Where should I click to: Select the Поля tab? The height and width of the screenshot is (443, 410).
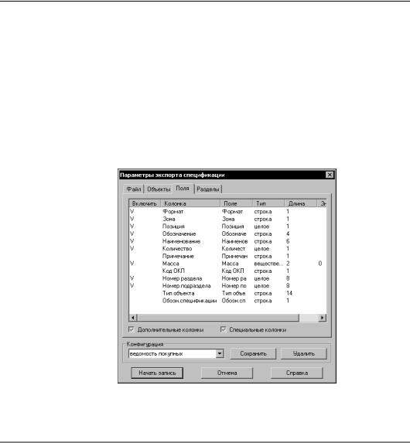[183, 188]
